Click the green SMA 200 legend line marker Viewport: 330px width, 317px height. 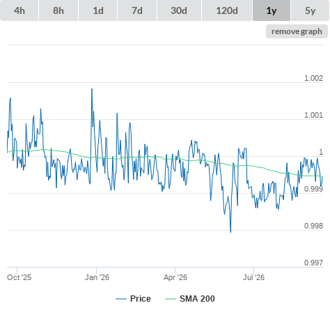[x=171, y=299]
